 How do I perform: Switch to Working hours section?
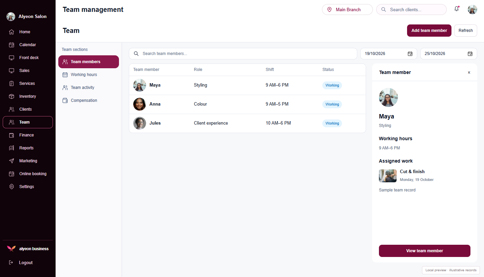[x=88, y=75]
